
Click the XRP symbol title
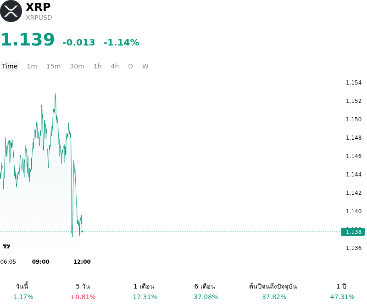click(38, 7)
